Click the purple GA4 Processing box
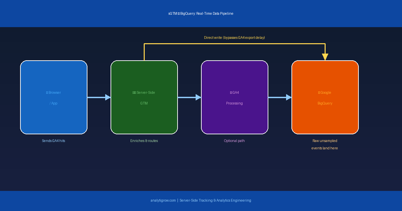The image size is (402, 211). [x=234, y=97]
